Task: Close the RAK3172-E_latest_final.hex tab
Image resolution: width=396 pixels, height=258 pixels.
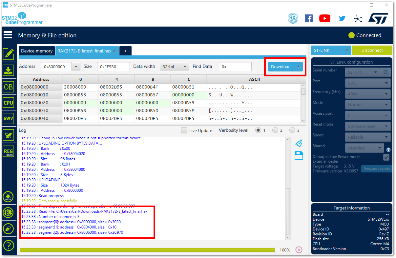Action: pyautogui.click(x=114, y=51)
